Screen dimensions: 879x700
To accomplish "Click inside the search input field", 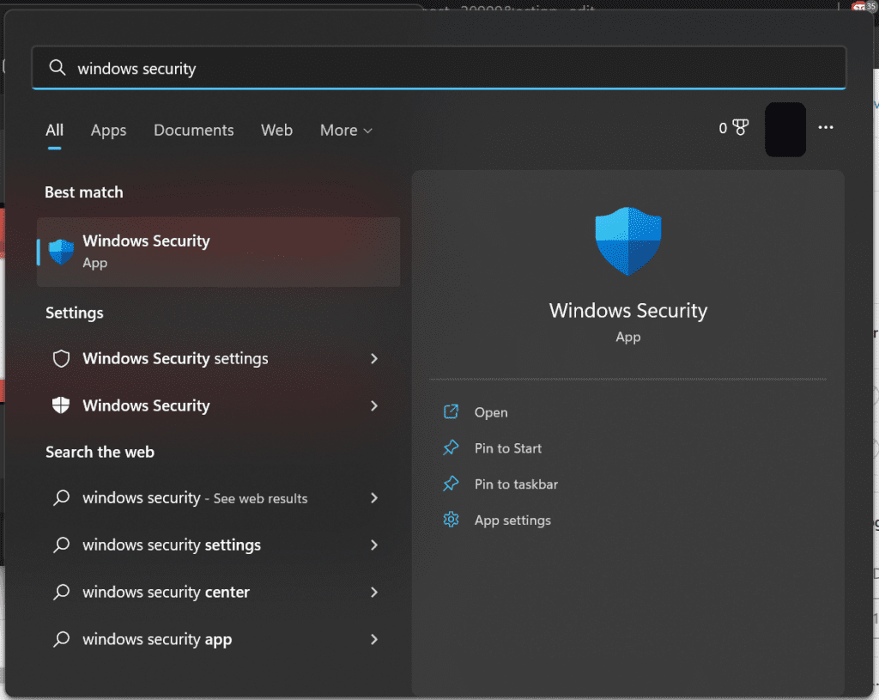I will click(x=258, y=68).
